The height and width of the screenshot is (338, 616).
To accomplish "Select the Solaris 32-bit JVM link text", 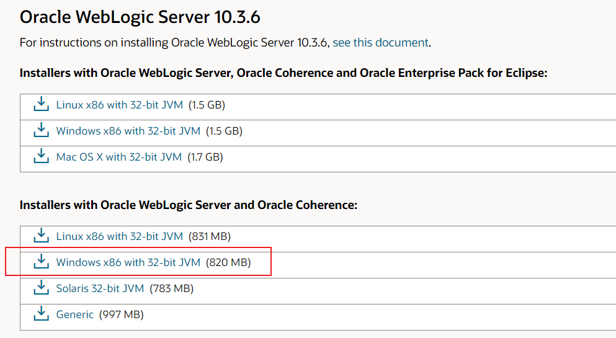I will pyautogui.click(x=100, y=288).
